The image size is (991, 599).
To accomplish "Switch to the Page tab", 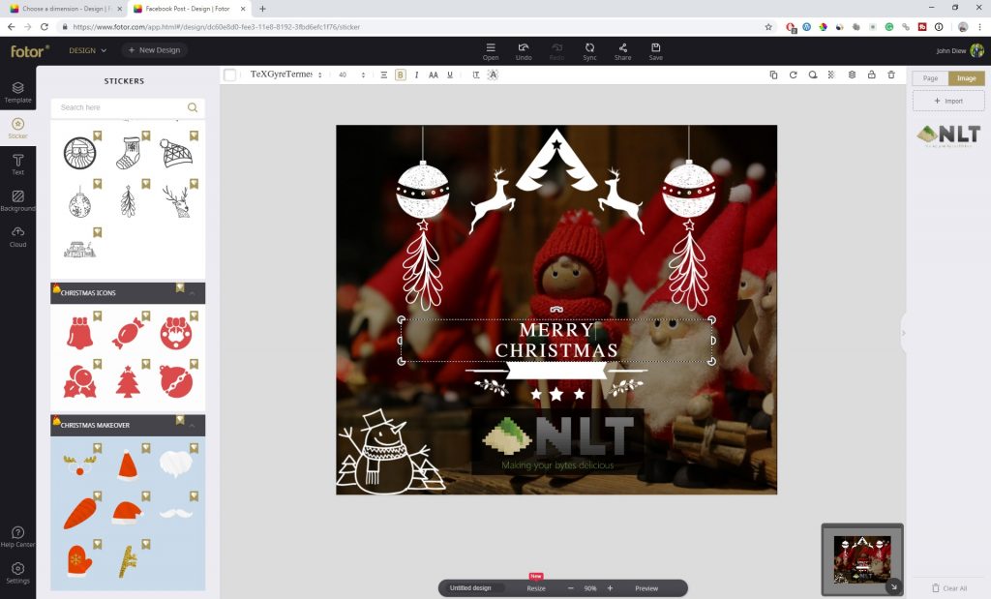I will 930,78.
